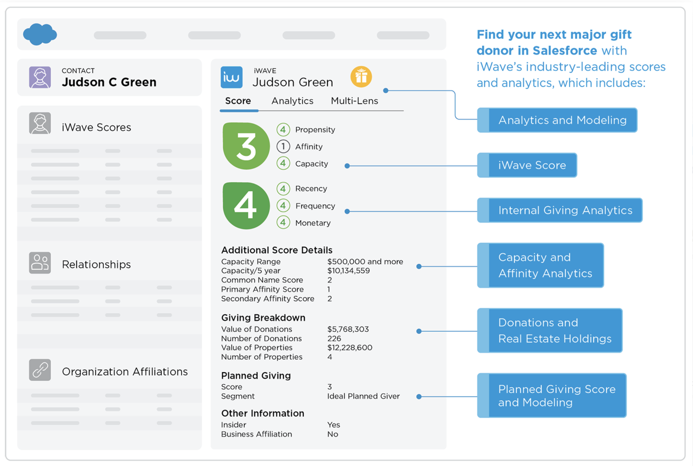Viewport: 693px width, 466px height.
Task: Open the Multi-Lens tab
Action: (x=354, y=101)
